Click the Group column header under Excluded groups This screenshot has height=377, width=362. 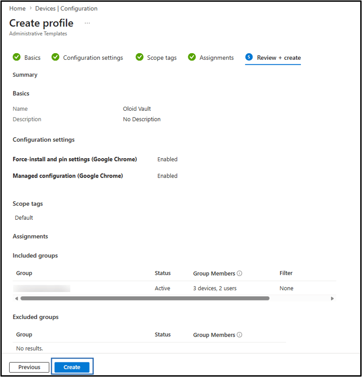tap(24, 334)
